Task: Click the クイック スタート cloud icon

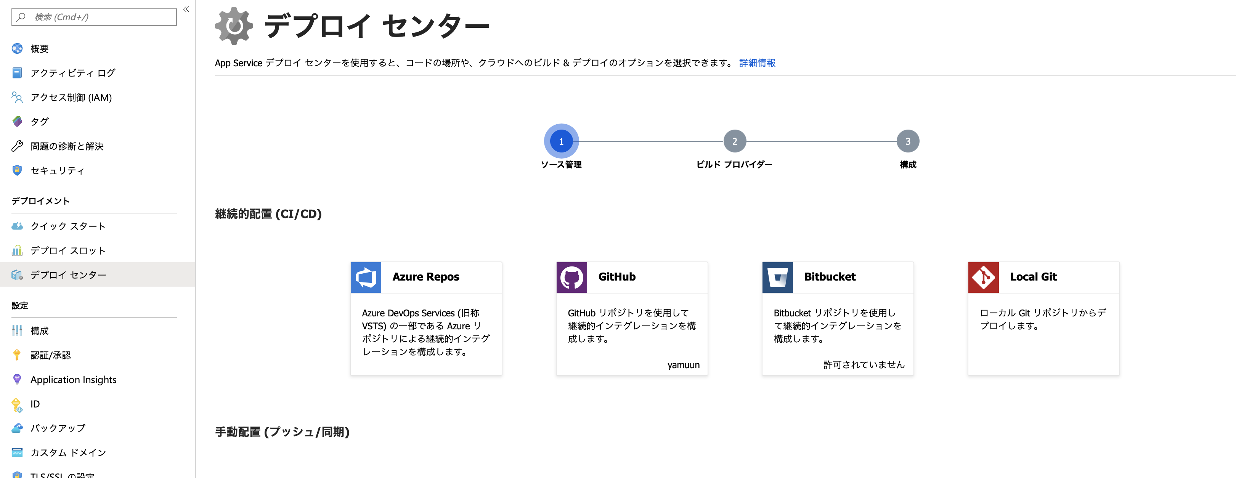Action: pyautogui.click(x=17, y=226)
